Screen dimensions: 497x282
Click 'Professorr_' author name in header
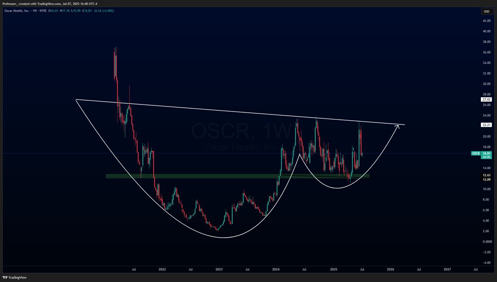click(x=10, y=3)
